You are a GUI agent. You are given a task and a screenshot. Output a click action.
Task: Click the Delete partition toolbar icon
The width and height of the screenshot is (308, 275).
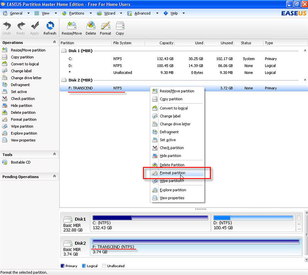tap(91, 27)
